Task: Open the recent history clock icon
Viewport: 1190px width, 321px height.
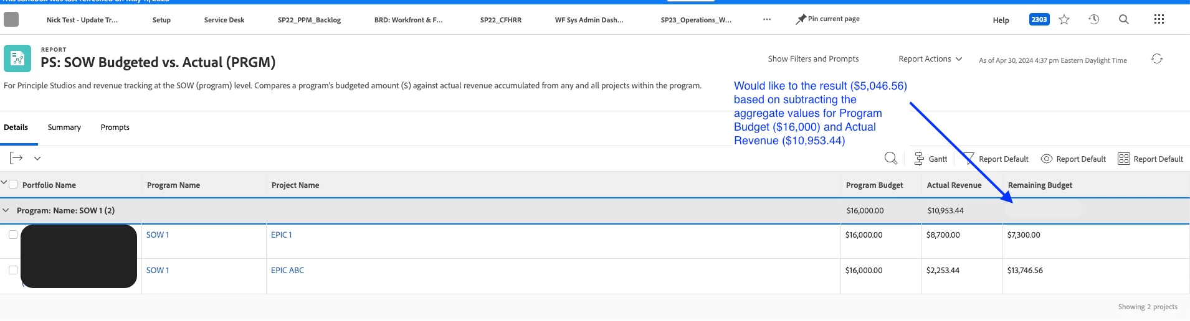Action: [1094, 19]
